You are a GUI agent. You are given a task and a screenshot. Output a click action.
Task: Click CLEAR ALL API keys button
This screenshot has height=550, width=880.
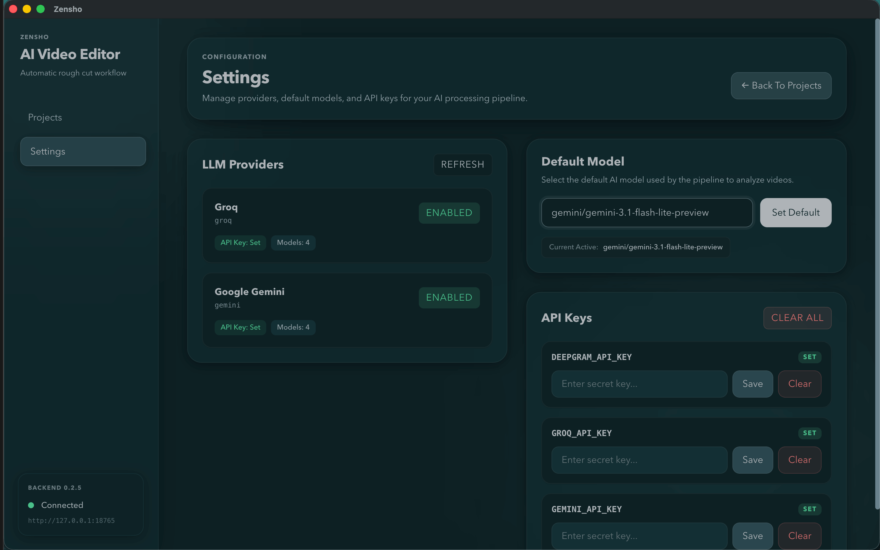797,318
